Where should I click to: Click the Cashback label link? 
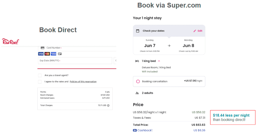point(145,130)
